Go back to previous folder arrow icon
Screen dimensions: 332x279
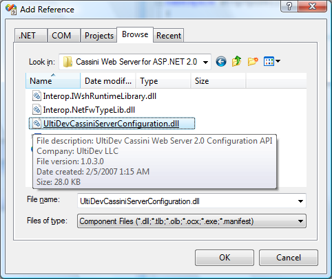click(221, 61)
